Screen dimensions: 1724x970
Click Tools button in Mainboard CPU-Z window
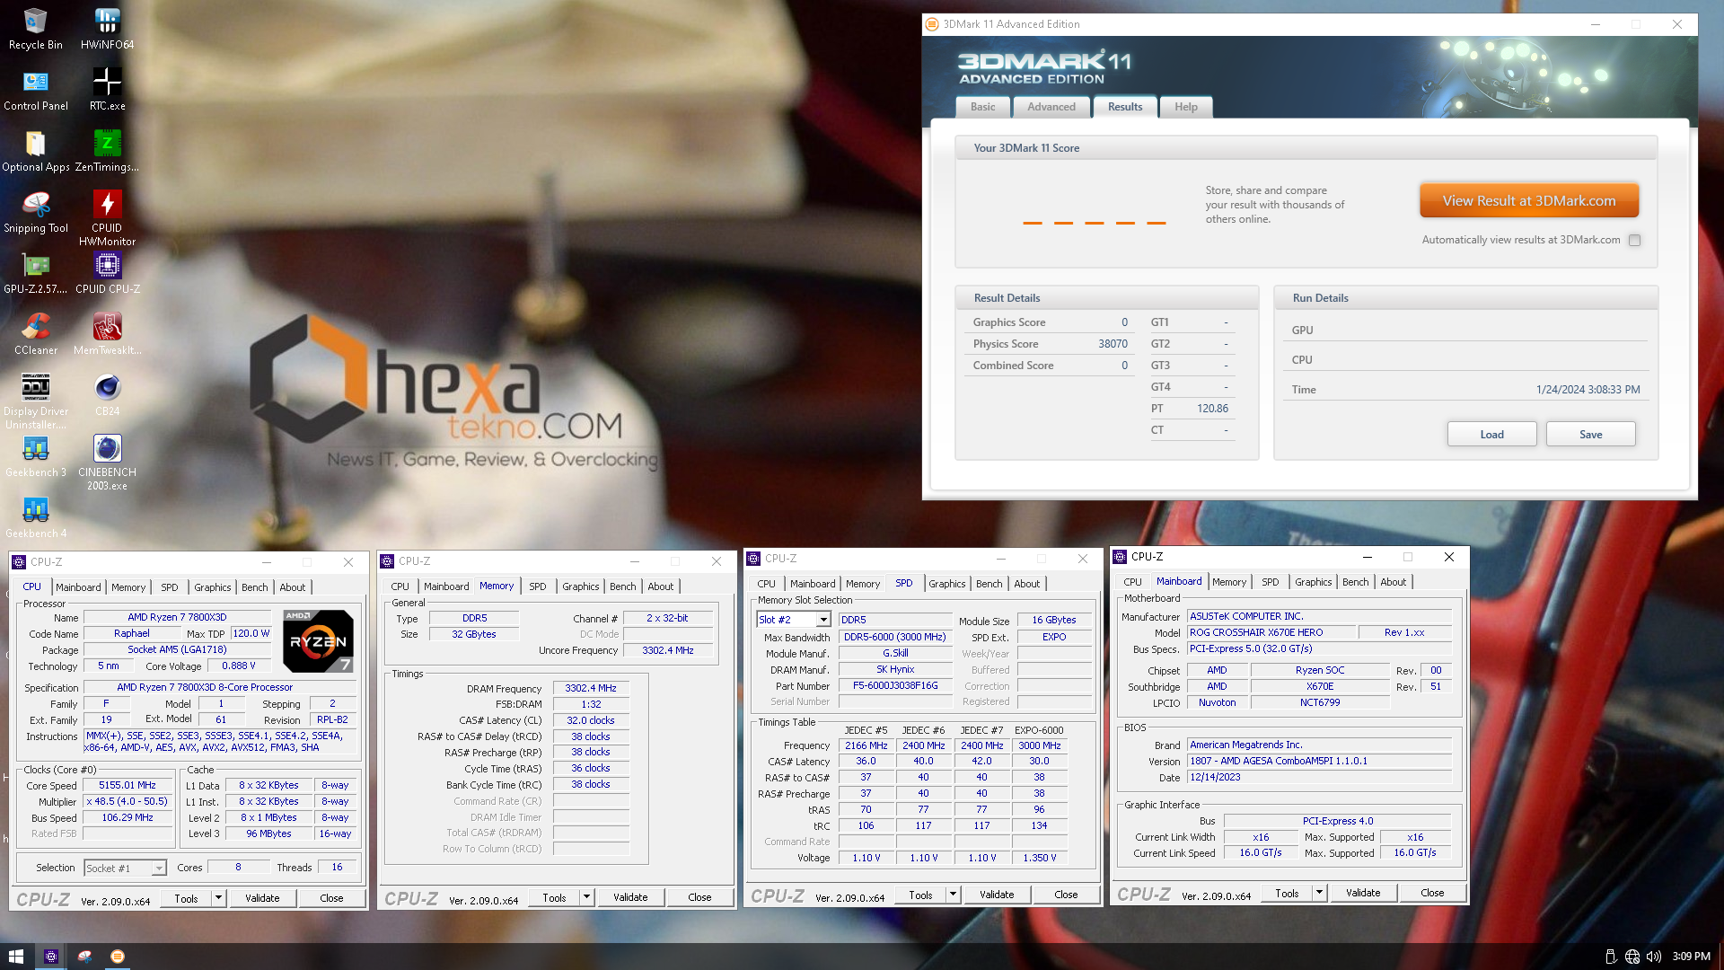click(1287, 893)
